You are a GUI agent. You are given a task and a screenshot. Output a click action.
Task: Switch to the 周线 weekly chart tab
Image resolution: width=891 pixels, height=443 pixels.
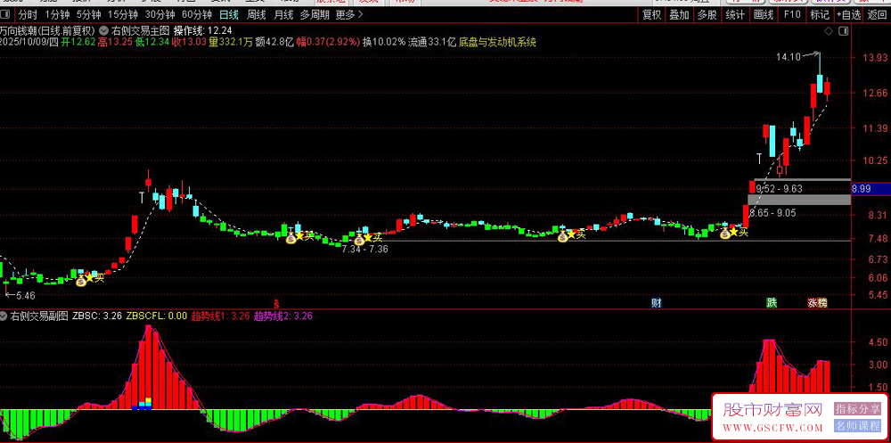[257, 15]
